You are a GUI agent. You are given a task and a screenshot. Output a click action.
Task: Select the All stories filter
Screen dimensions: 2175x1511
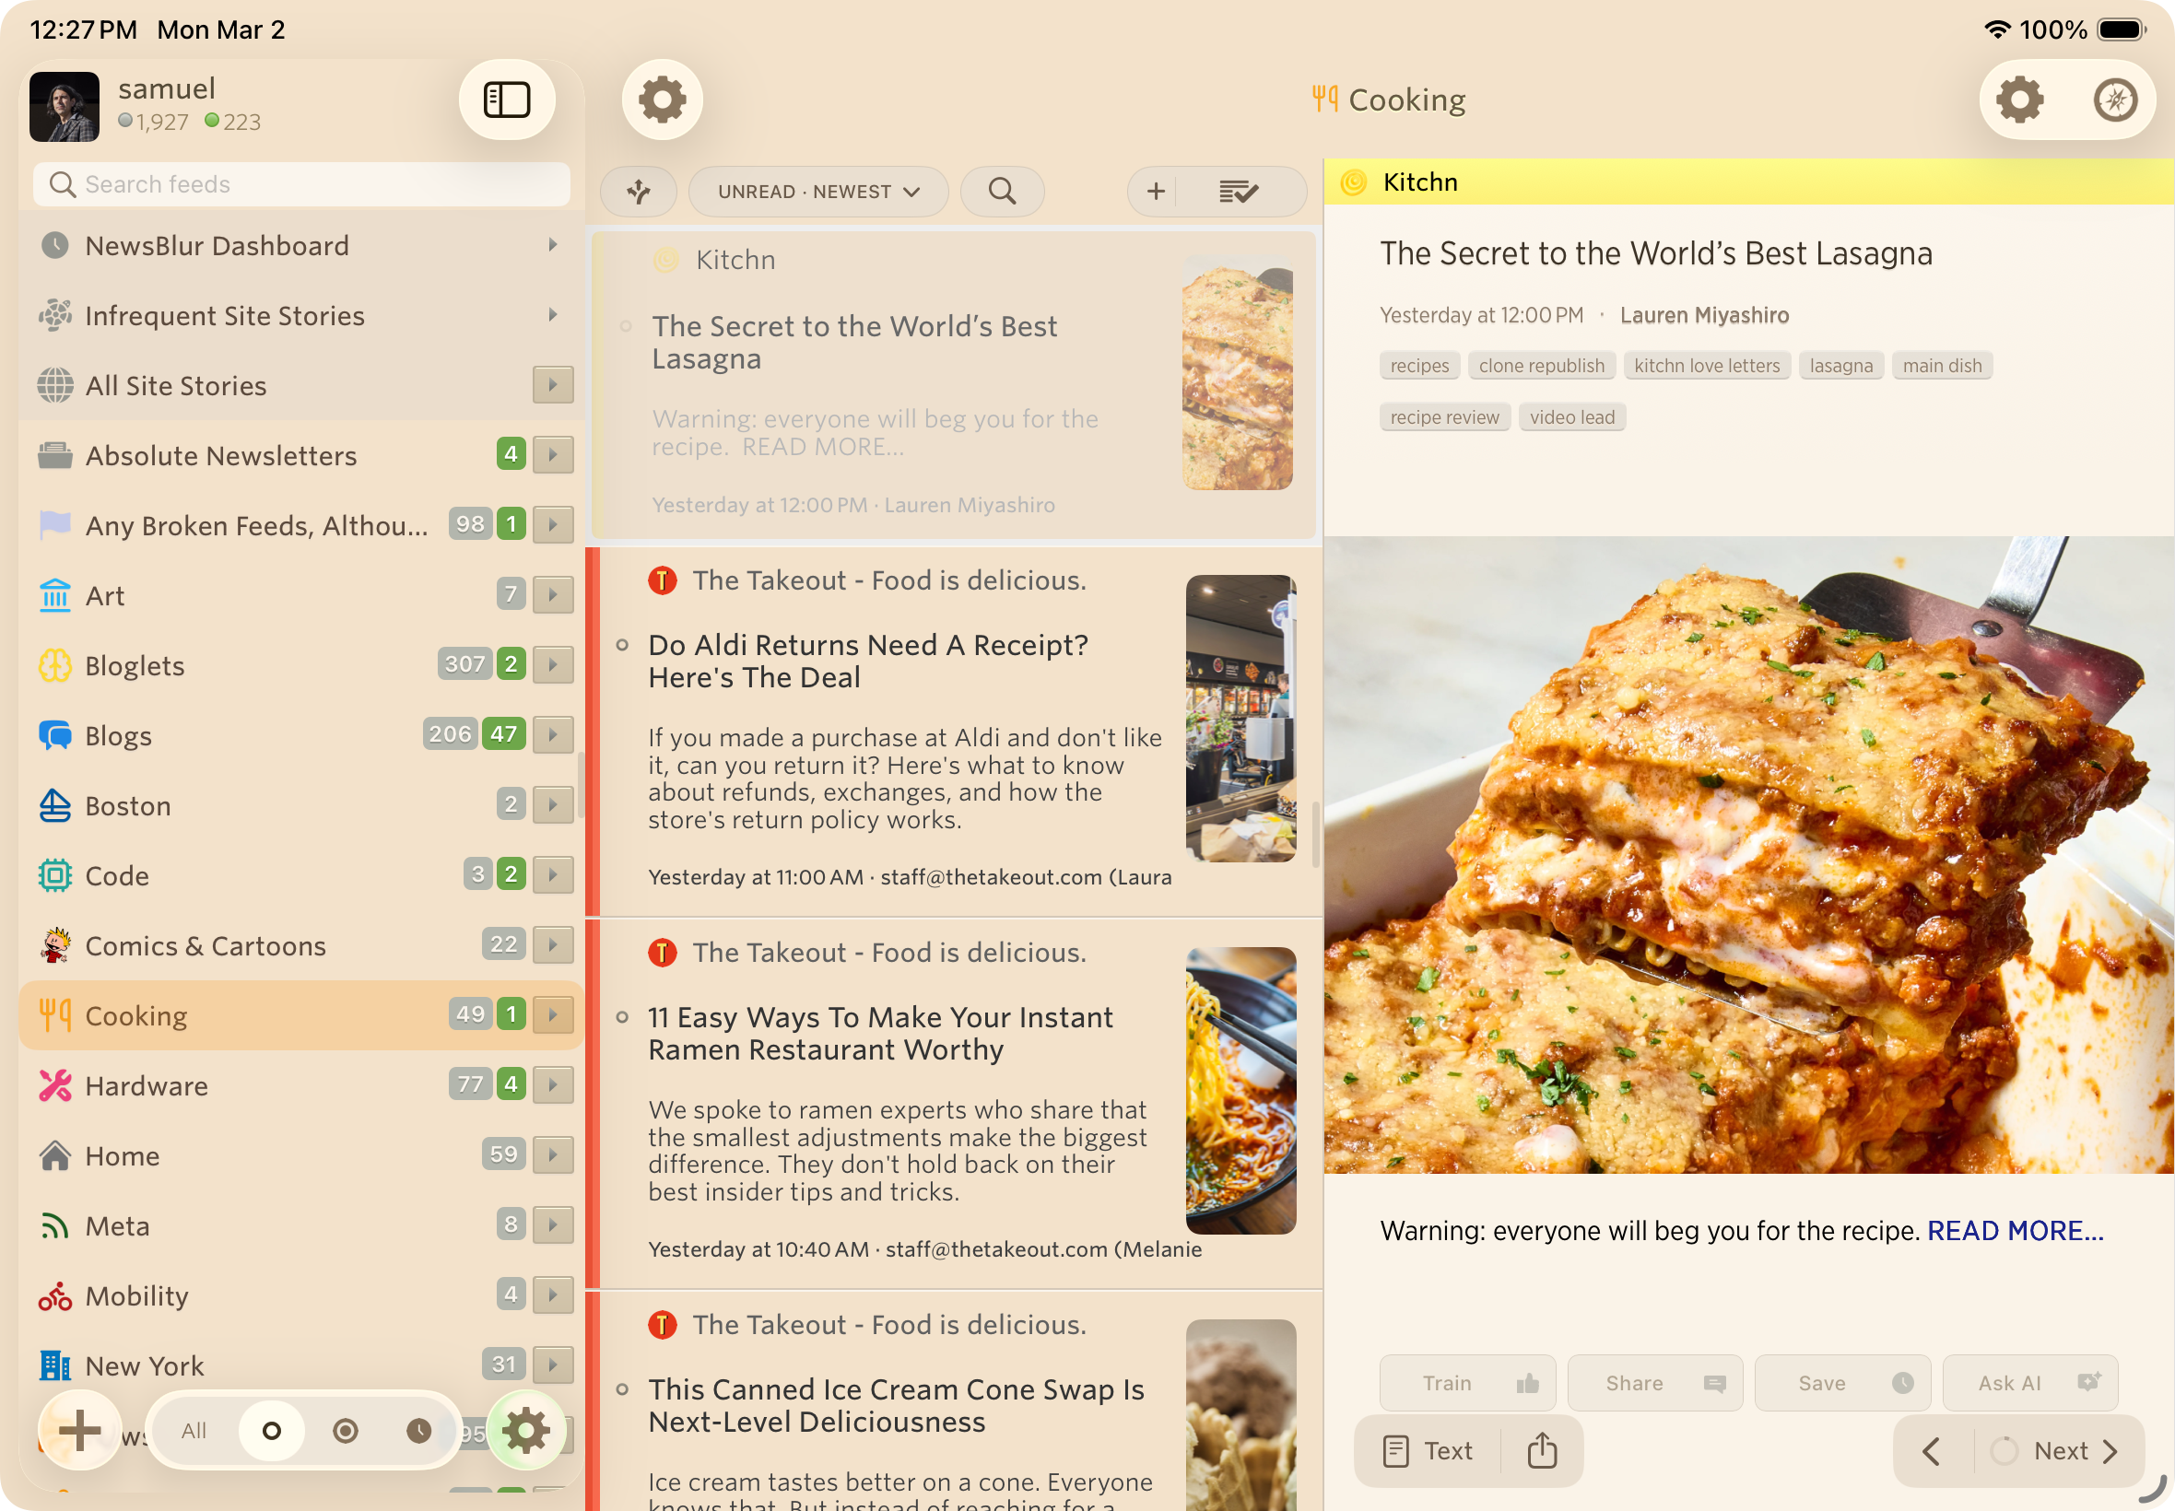point(194,1431)
